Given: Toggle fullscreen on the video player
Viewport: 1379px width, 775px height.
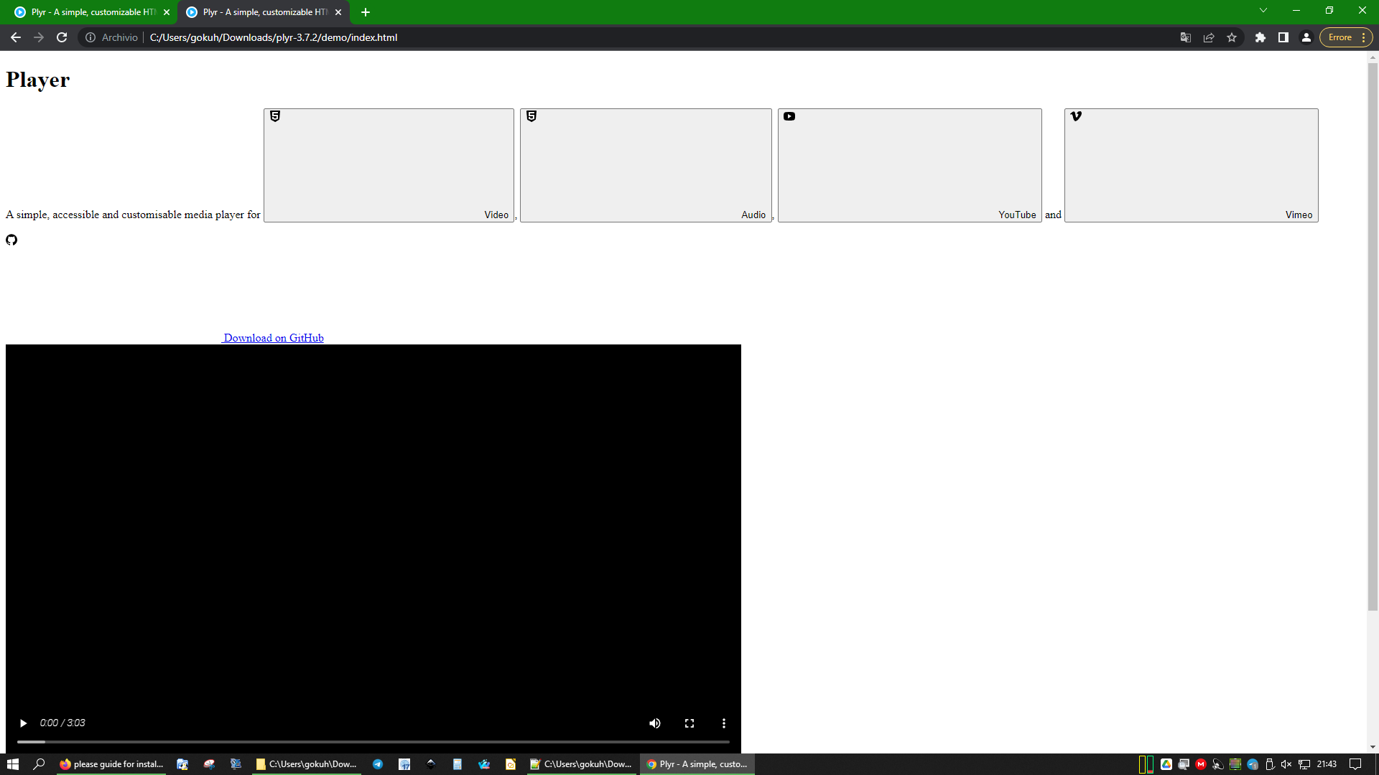Looking at the screenshot, I should point(689,723).
